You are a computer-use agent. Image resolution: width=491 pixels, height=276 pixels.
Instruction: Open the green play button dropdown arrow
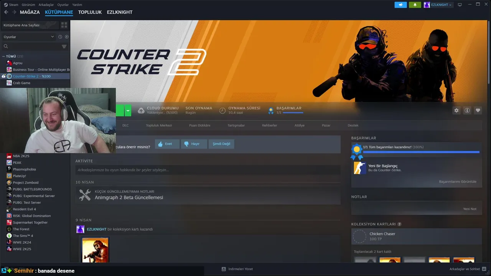(x=128, y=110)
